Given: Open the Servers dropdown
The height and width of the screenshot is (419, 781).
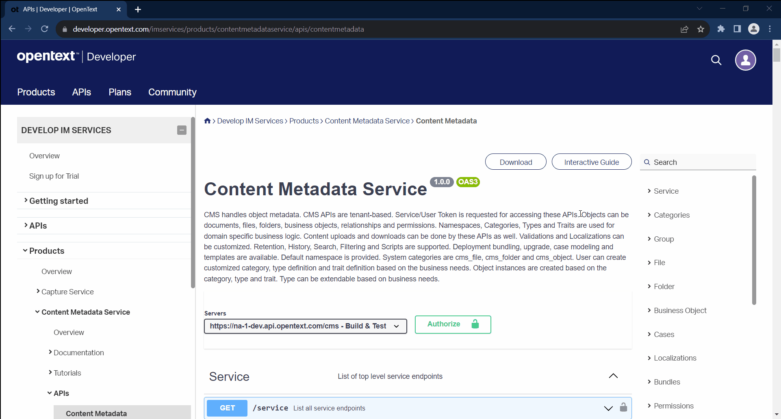Looking at the screenshot, I should pyautogui.click(x=396, y=326).
